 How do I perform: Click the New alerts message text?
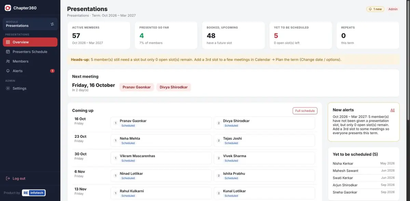[361, 125]
